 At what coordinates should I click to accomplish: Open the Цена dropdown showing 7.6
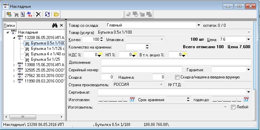point(248,39)
